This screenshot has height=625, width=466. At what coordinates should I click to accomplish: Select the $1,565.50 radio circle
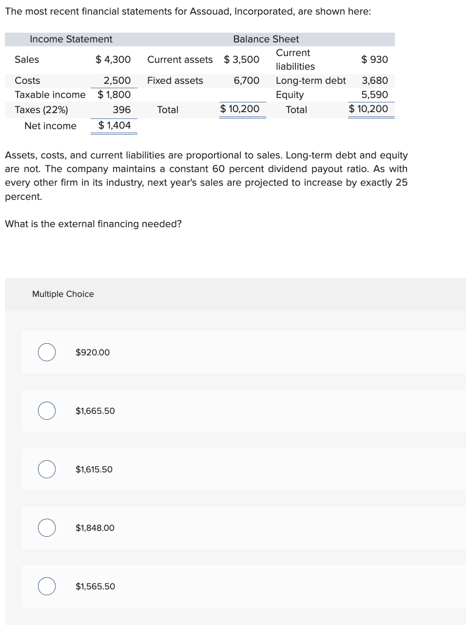pyautogui.click(x=47, y=586)
